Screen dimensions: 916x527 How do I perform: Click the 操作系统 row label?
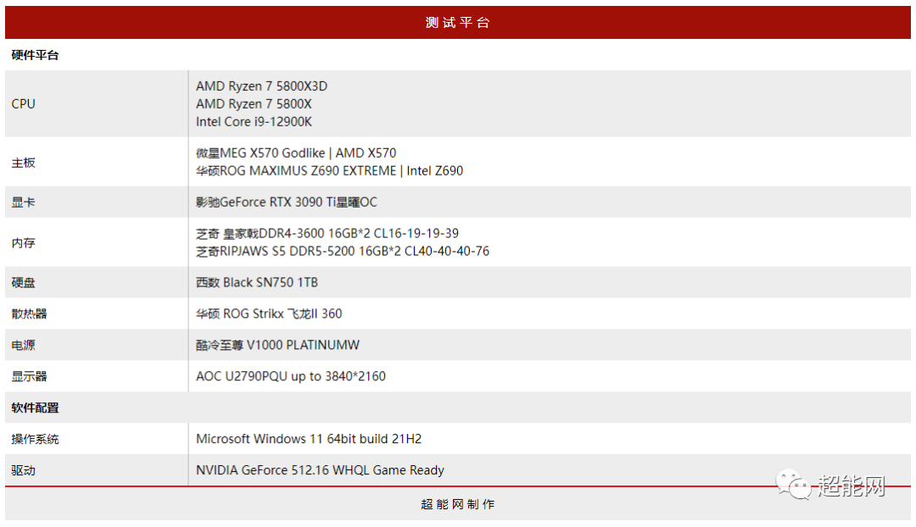click(35, 440)
